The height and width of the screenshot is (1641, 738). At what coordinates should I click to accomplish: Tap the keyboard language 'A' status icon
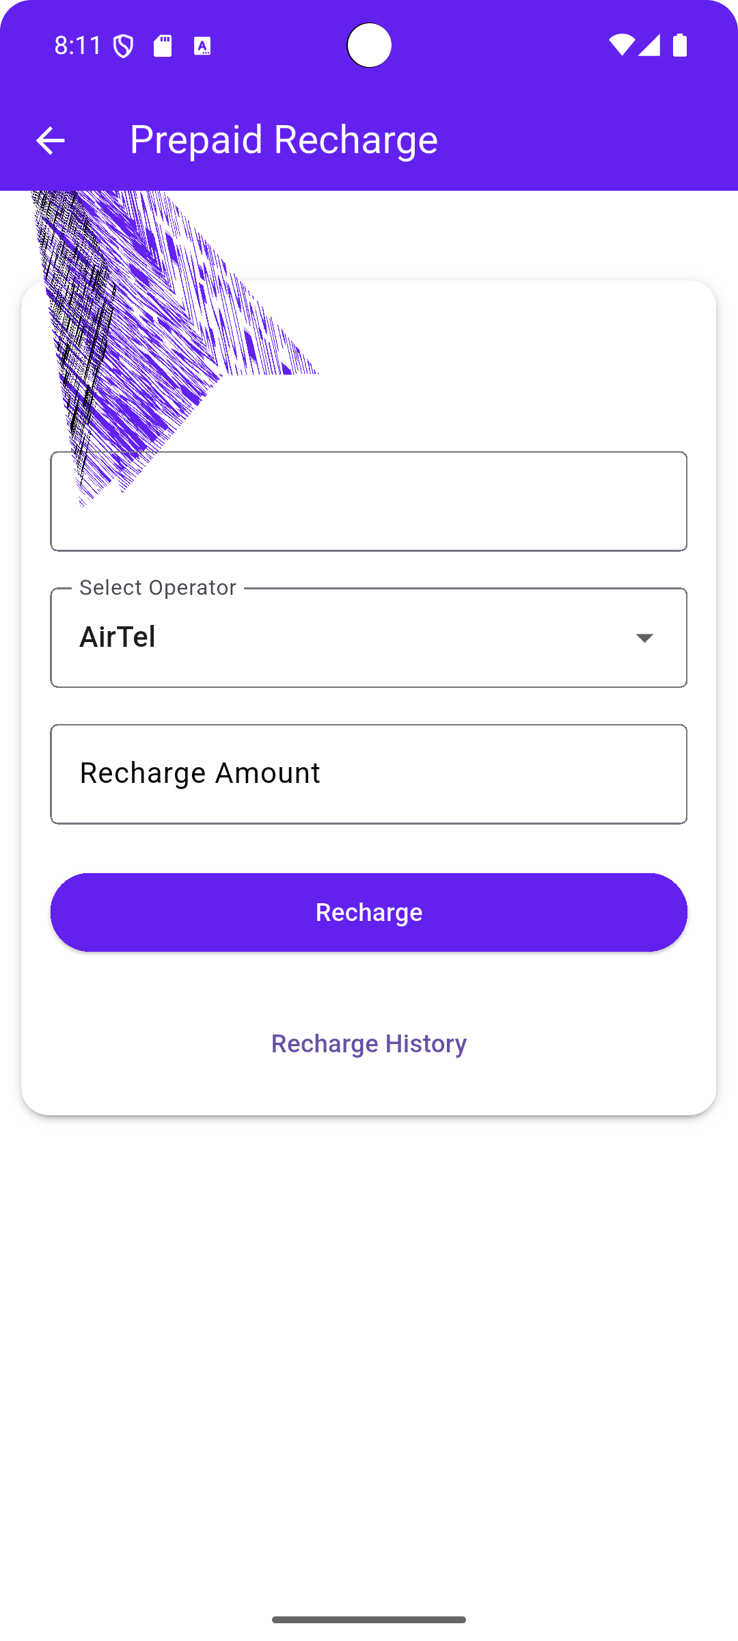(202, 46)
